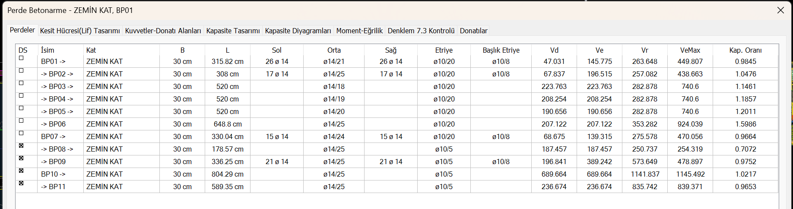793x209 pixels.
Task: Uncheck the DS checkbox for BP10
Action: click(x=21, y=171)
